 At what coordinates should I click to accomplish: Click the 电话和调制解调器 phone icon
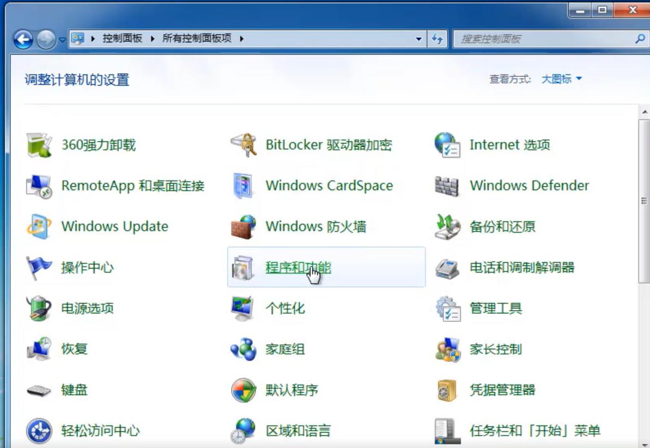click(x=447, y=268)
